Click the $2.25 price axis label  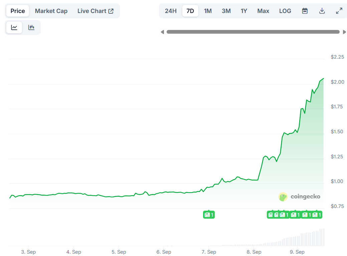click(x=337, y=57)
